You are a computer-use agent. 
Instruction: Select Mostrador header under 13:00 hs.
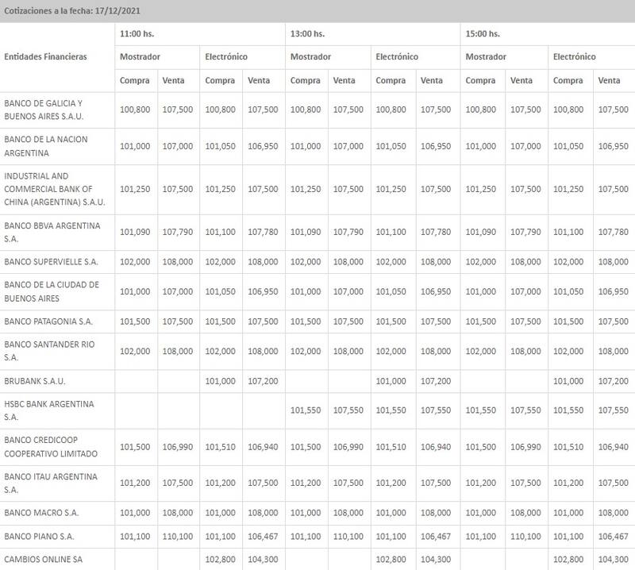click(310, 57)
